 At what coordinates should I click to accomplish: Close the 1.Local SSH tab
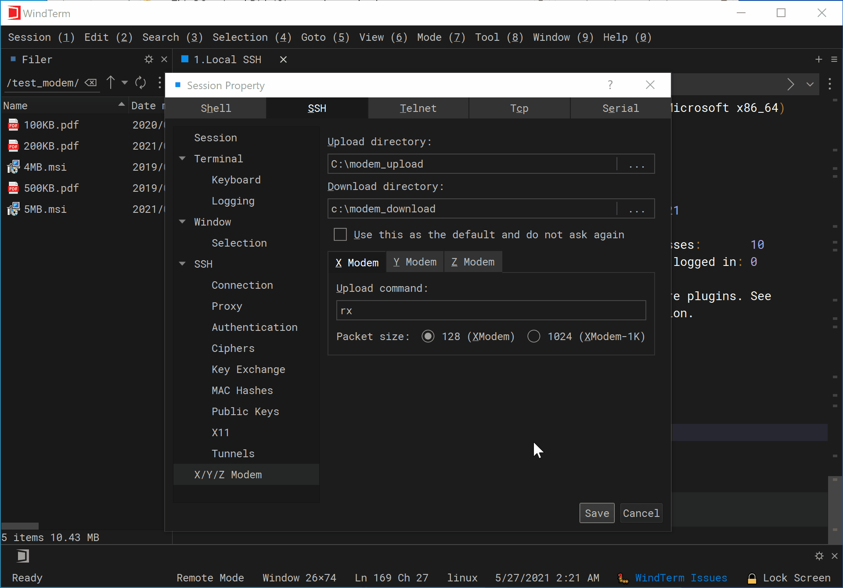click(284, 59)
